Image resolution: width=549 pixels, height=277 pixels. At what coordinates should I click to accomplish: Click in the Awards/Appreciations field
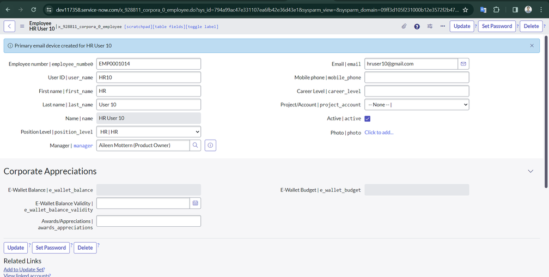tap(149, 221)
